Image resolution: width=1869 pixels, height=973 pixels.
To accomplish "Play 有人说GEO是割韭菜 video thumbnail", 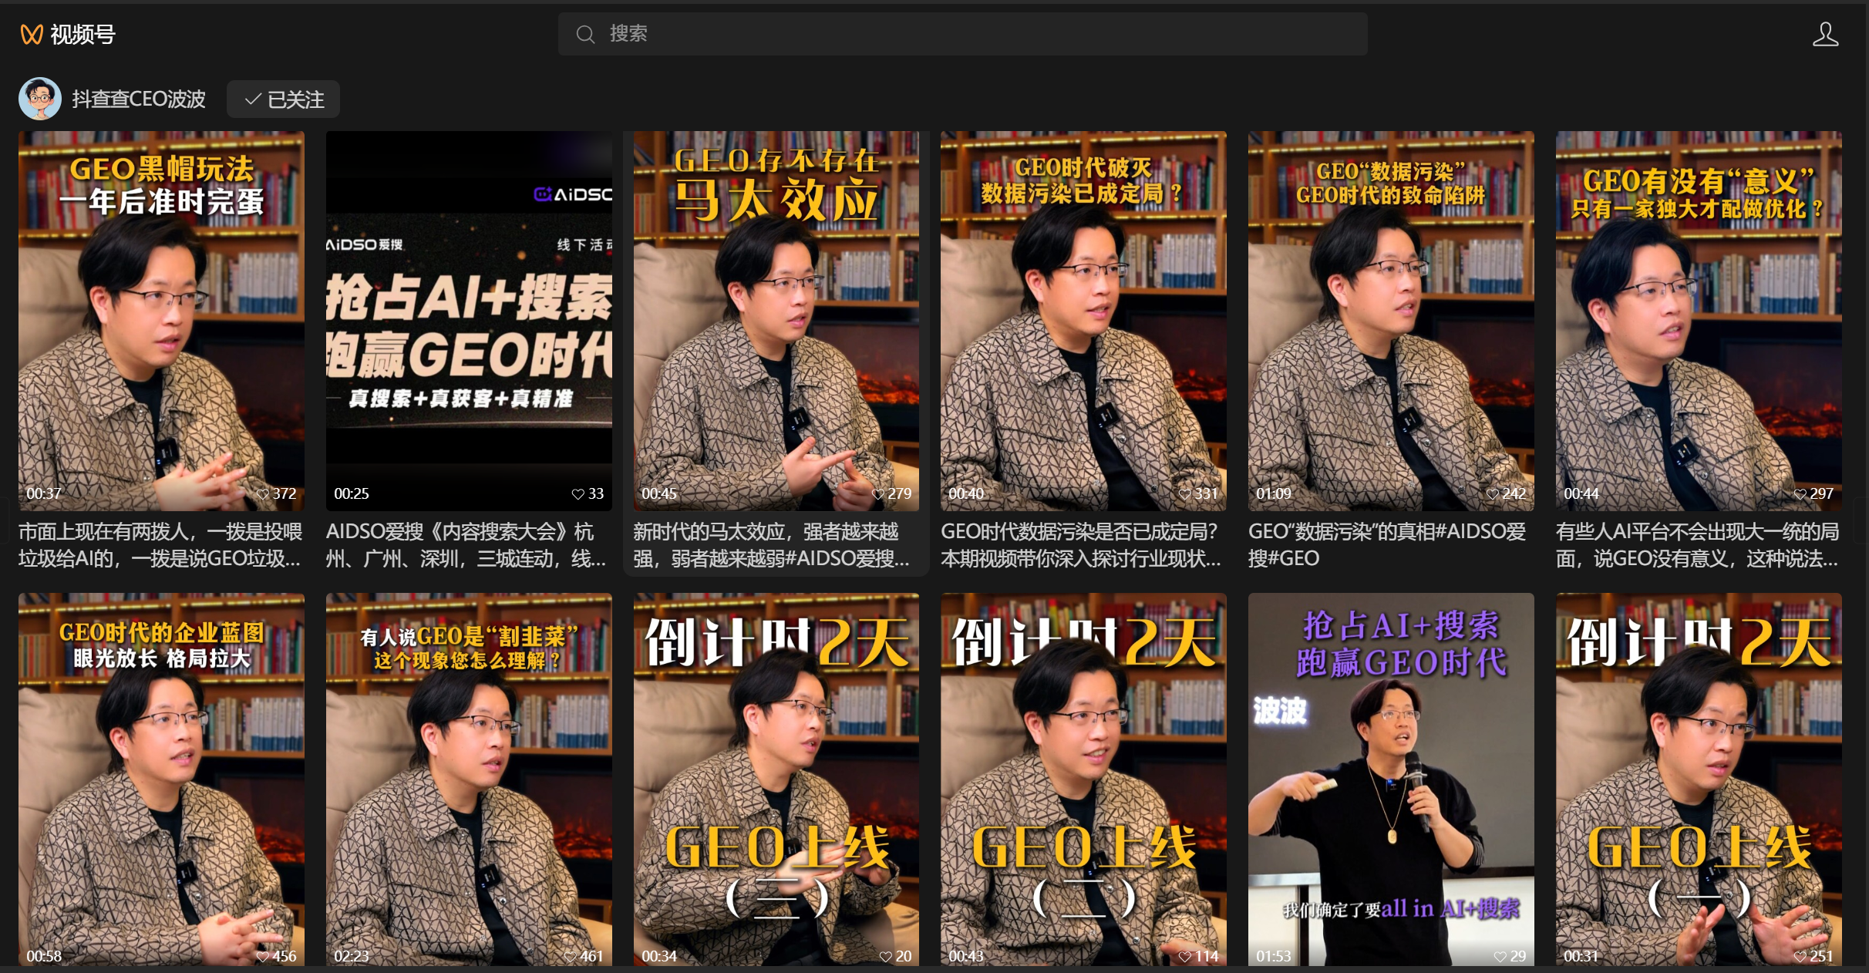I will [469, 779].
